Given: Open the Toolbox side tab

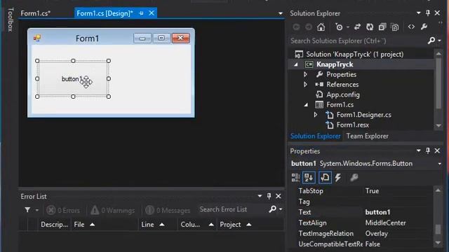Looking at the screenshot, I should [11, 20].
